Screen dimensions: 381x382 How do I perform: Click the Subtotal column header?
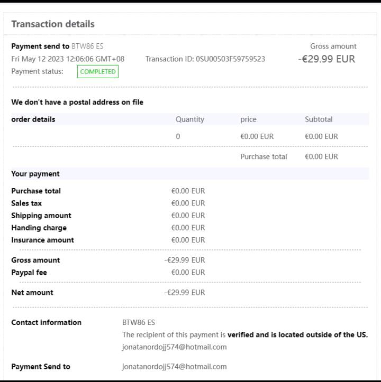(319, 119)
